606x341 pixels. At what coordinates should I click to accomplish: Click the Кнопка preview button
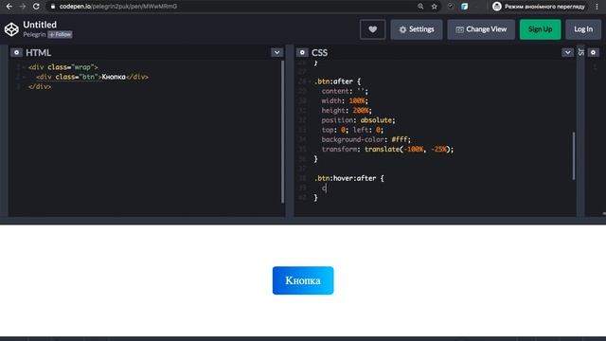[x=303, y=280]
